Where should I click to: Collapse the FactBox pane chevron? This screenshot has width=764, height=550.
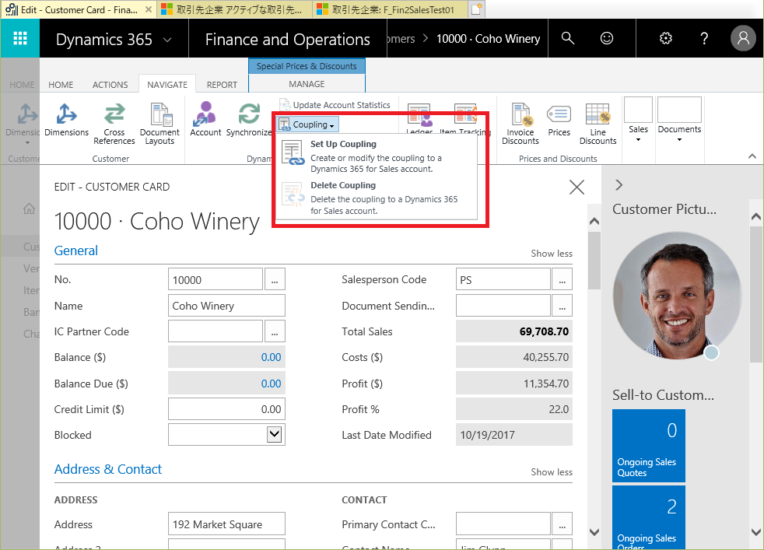tap(619, 185)
